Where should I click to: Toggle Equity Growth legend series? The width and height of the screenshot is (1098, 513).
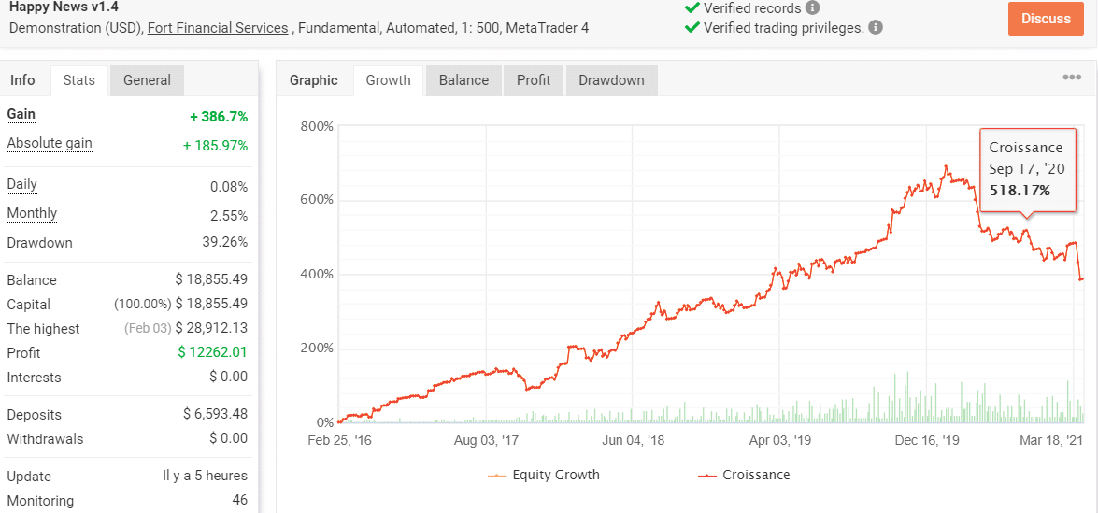[x=544, y=475]
